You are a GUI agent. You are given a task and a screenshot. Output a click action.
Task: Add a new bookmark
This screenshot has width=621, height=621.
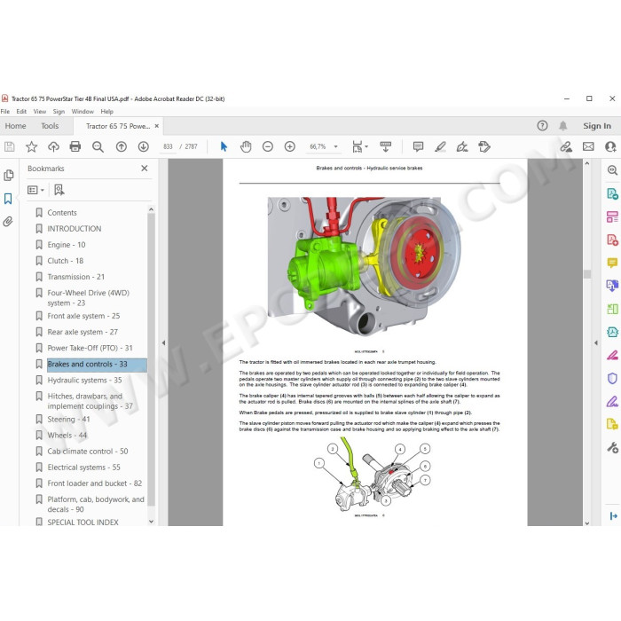click(x=59, y=190)
